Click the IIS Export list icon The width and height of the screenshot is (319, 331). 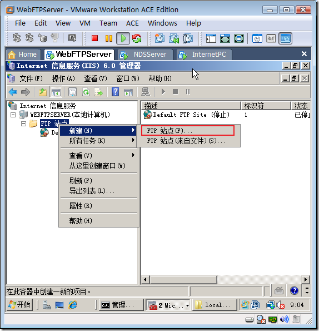98,92
